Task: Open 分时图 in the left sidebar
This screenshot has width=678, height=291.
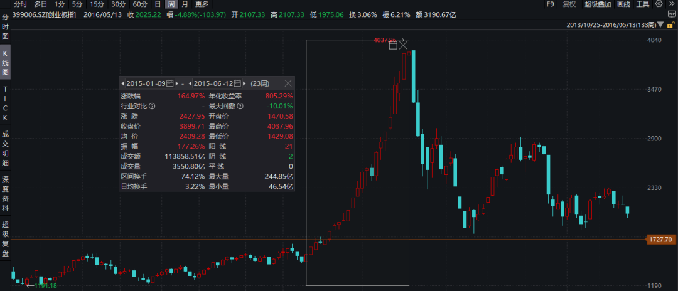Action: tap(5, 27)
